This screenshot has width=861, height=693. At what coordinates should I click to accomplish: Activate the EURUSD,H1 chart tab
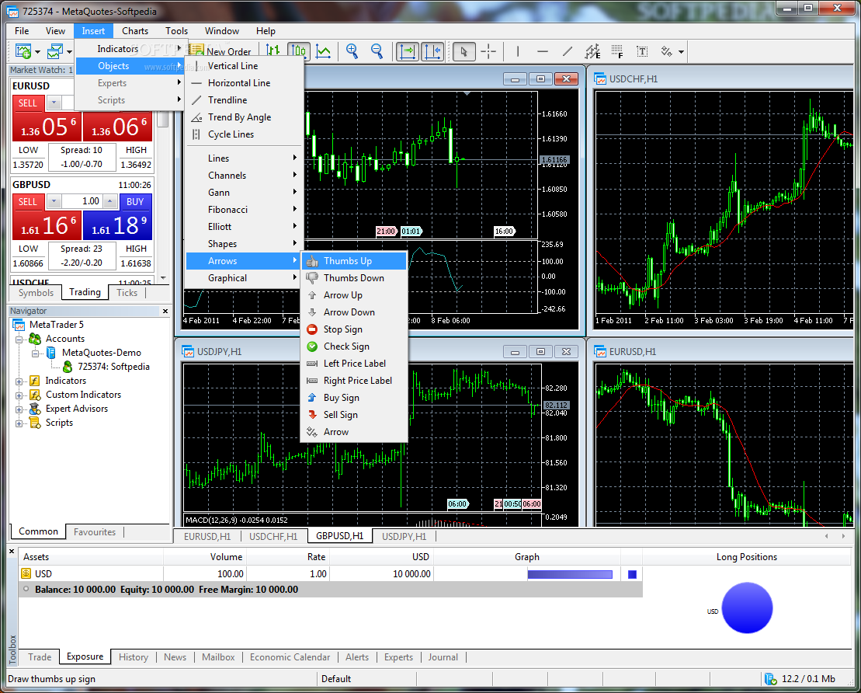click(x=207, y=536)
